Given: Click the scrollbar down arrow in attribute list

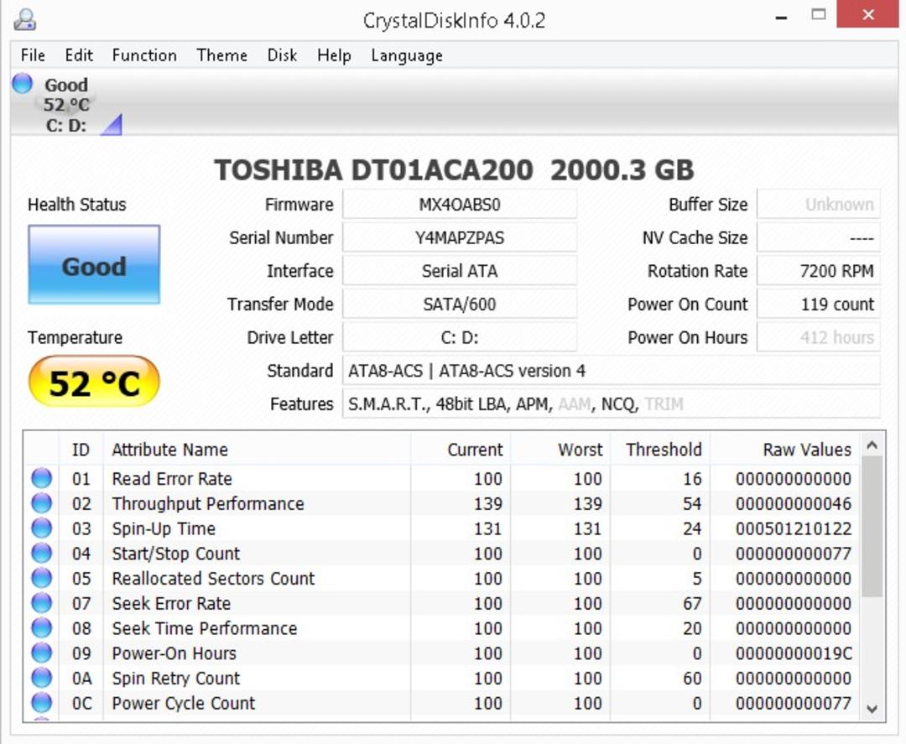Looking at the screenshot, I should pos(872,708).
